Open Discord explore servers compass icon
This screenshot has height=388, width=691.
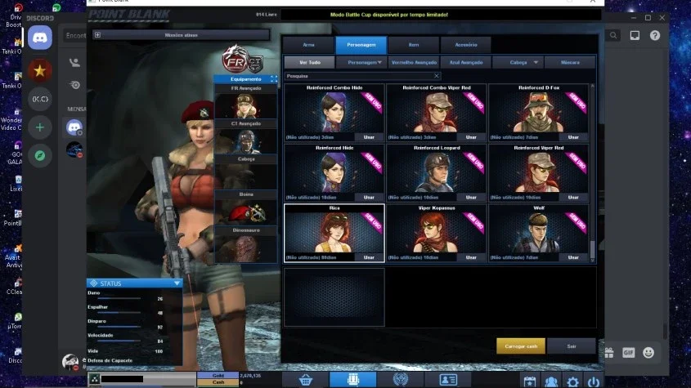[x=40, y=155]
